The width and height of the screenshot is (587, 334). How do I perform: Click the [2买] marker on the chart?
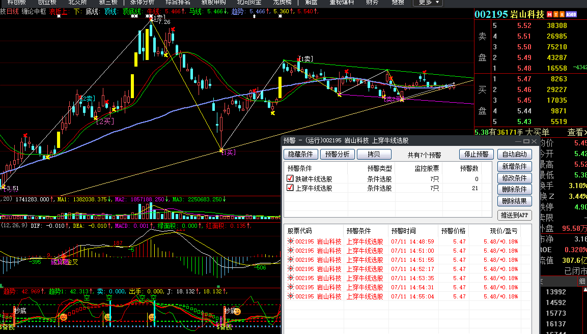pyautogui.click(x=105, y=121)
